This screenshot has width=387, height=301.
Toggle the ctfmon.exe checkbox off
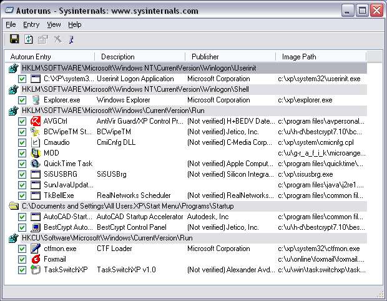(22, 249)
